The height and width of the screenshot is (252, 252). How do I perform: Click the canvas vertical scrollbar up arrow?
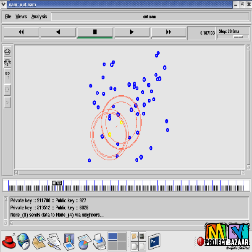[248, 47]
